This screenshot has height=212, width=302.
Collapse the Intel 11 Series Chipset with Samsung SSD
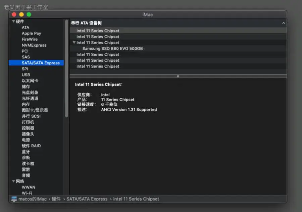tap(74, 43)
